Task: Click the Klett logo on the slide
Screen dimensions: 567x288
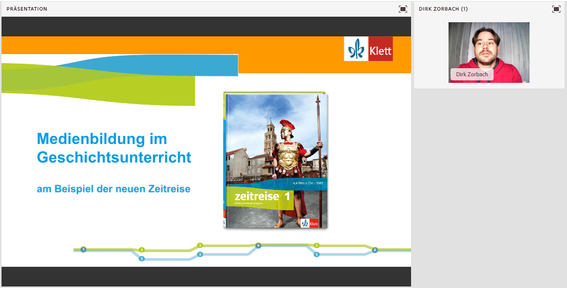Action: click(x=368, y=49)
